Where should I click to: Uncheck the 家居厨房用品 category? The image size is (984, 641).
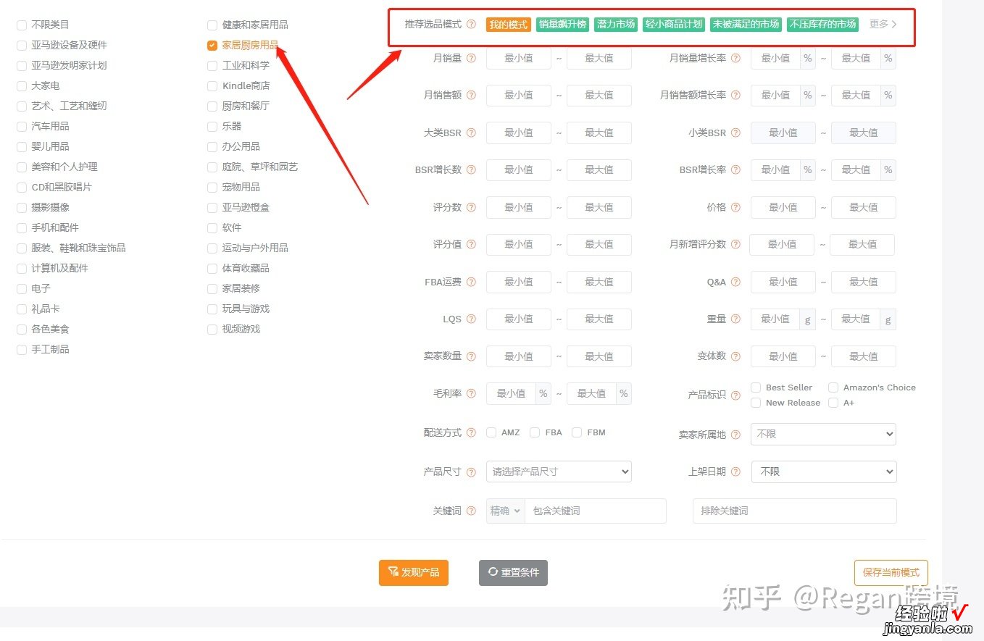click(x=212, y=45)
